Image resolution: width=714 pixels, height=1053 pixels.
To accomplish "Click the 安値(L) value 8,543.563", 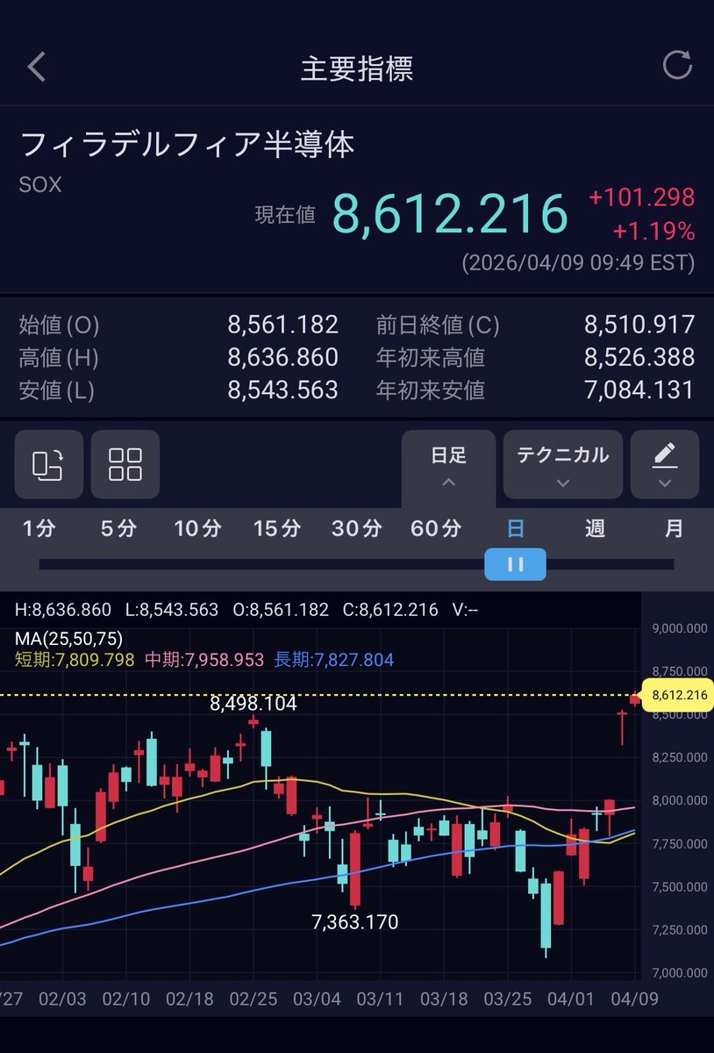I will tap(282, 390).
